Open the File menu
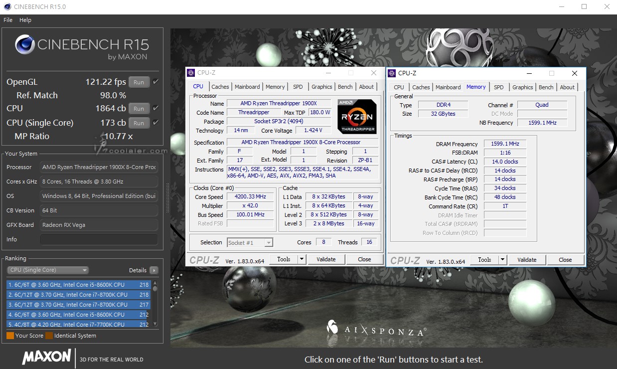Screen dimensions: 617x369 8,20
